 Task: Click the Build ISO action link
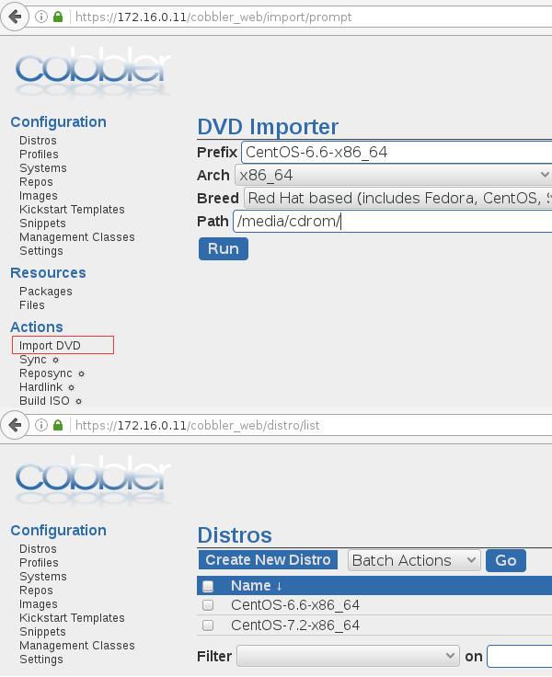[x=44, y=401]
